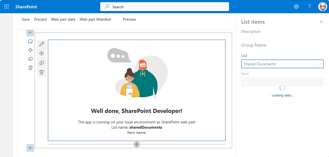The width and height of the screenshot is (329, 157).
Task: Click the web part move icon
Action: point(42,53)
